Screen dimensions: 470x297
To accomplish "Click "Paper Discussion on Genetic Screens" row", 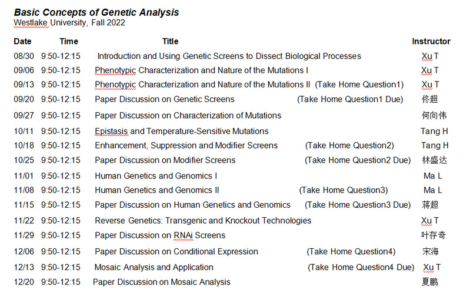I will point(165,99).
